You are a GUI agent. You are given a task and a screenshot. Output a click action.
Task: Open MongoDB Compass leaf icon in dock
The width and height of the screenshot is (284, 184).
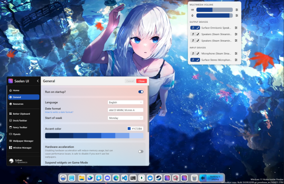(x=142, y=178)
